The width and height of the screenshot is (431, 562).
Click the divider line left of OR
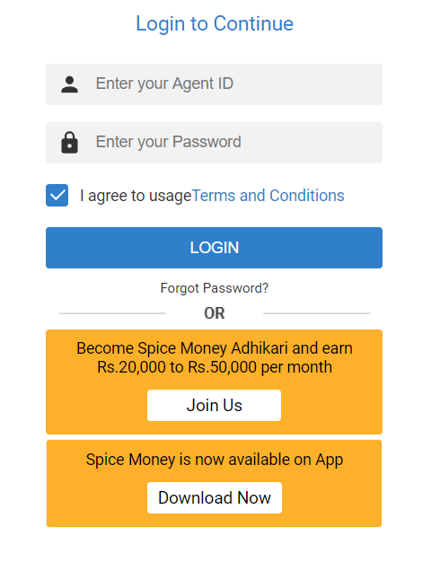(x=112, y=313)
